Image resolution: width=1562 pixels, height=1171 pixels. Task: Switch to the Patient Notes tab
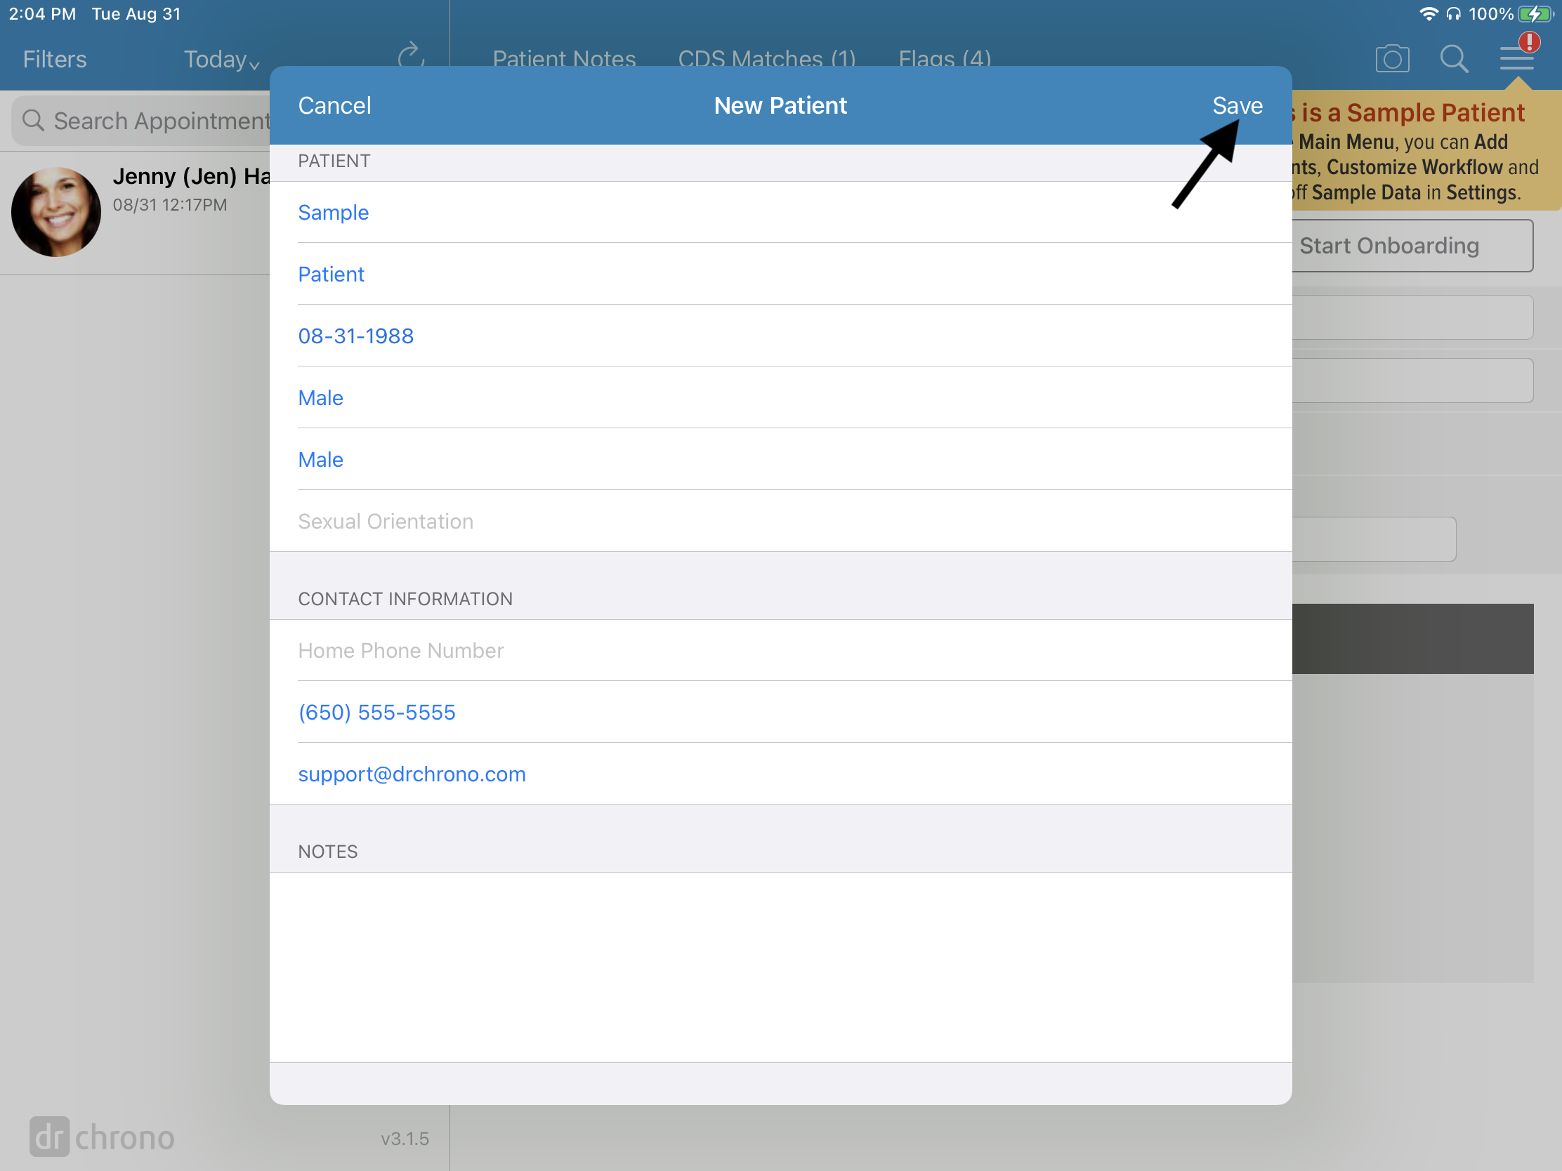pyautogui.click(x=564, y=58)
